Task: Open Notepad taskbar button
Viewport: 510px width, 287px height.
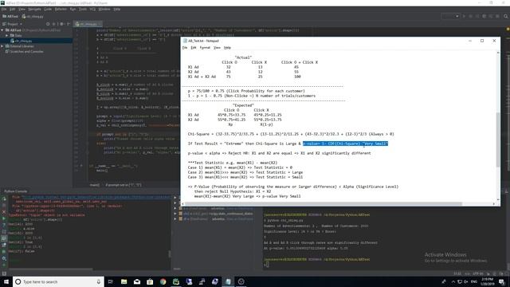Action: (x=228, y=281)
